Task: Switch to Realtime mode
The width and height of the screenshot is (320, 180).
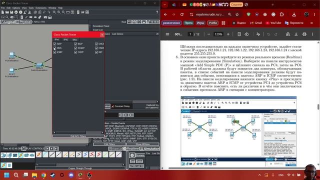Action: coord(131,148)
